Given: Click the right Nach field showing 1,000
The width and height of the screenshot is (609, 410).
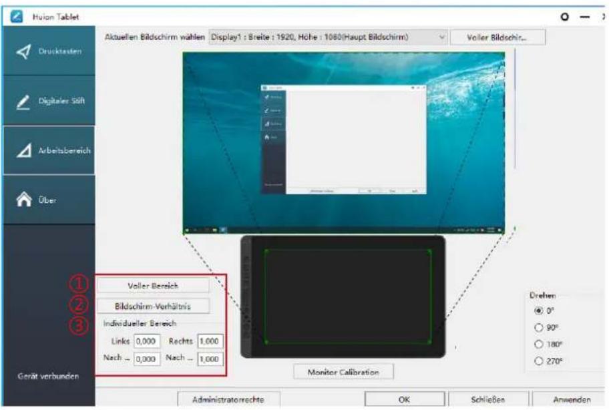Looking at the screenshot, I should point(210,359).
